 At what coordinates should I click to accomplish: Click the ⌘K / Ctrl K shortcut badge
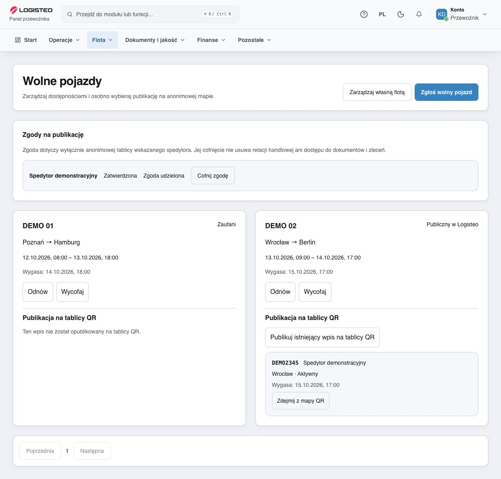pyautogui.click(x=217, y=14)
